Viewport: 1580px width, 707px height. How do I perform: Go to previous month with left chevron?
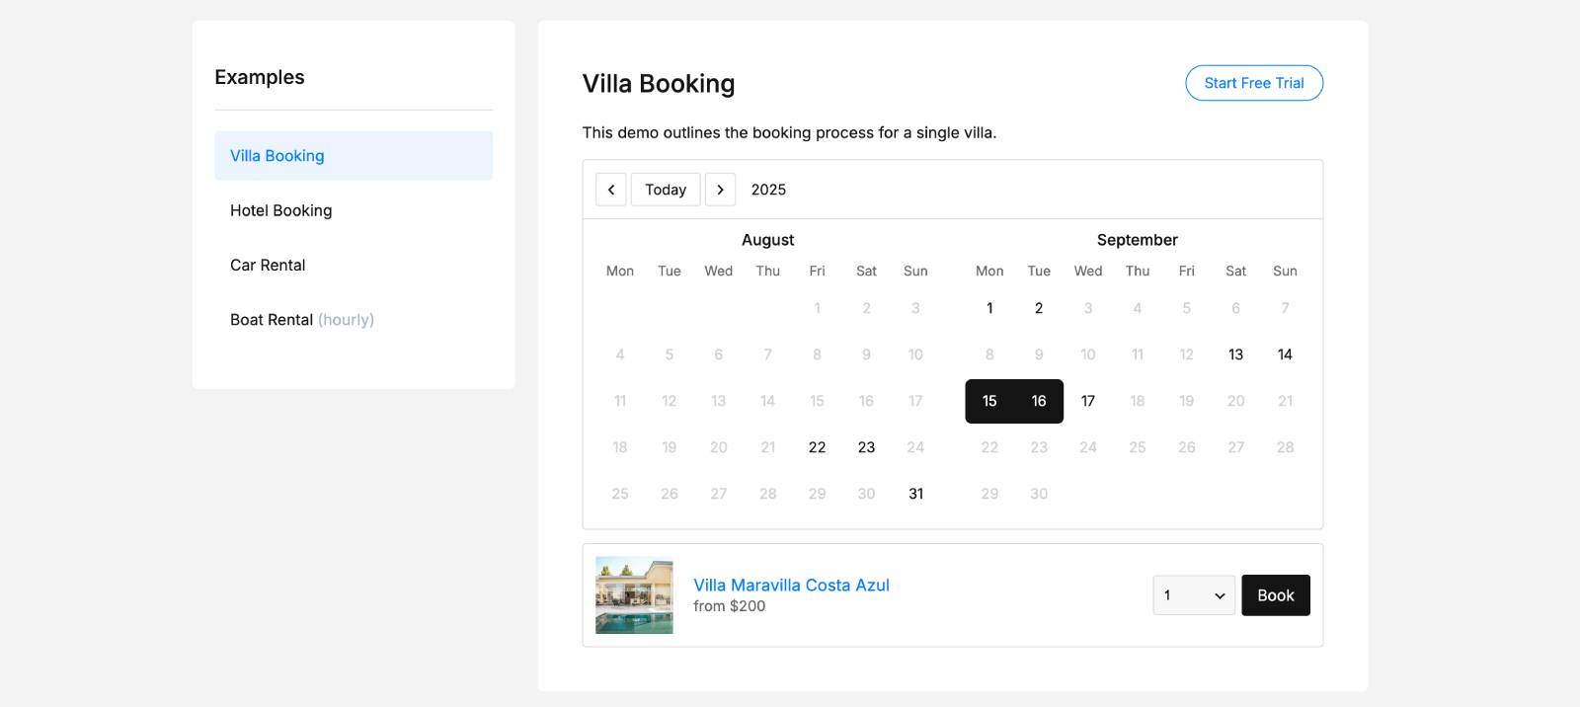click(611, 190)
